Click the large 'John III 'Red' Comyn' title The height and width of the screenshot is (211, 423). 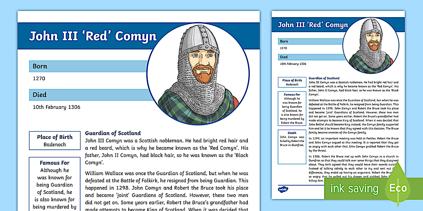(x=93, y=36)
